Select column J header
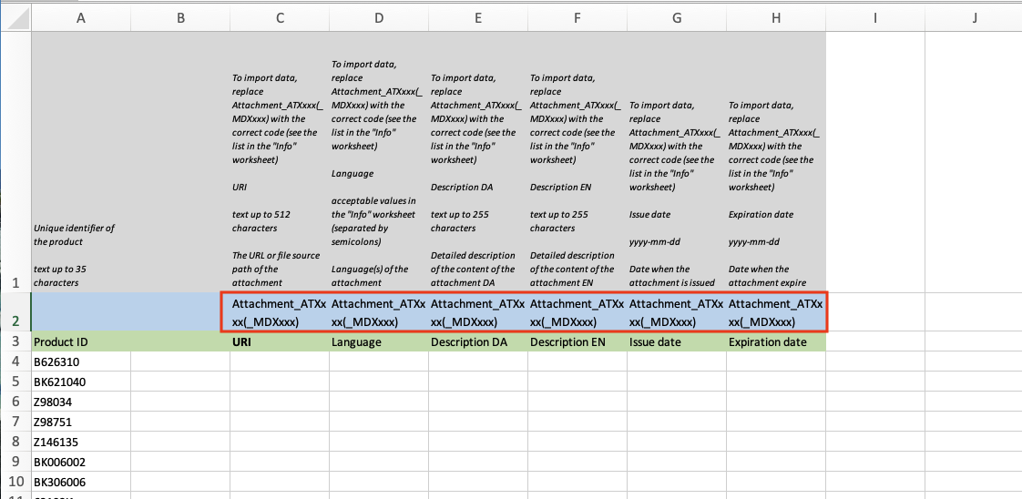1022x499 pixels. tap(974, 19)
